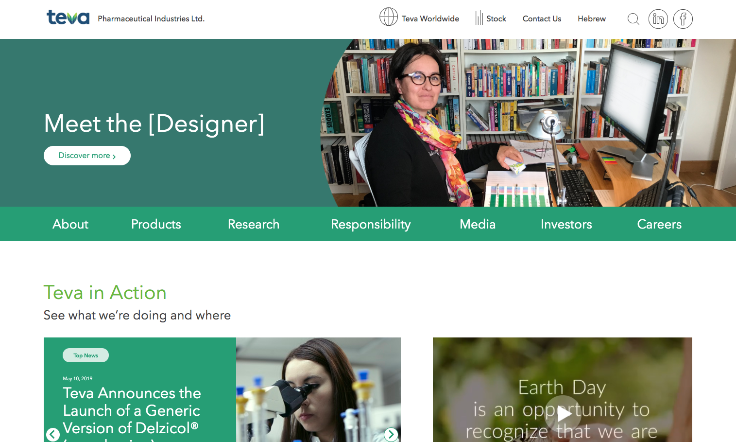Open the Contact Us link

click(542, 18)
